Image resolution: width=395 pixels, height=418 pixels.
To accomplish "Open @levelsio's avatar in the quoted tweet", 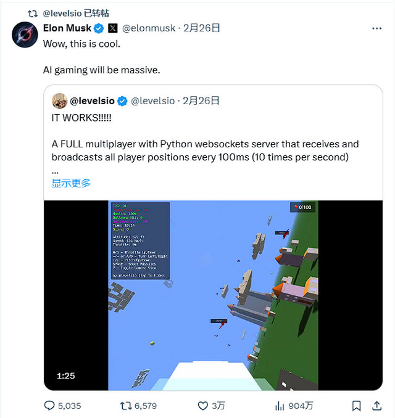I will [59, 100].
